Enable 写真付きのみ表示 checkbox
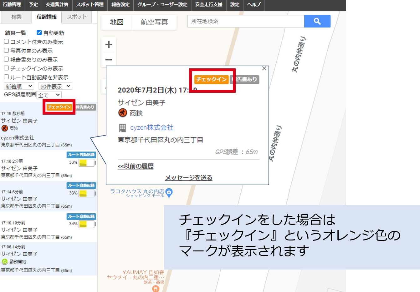 click(x=6, y=50)
